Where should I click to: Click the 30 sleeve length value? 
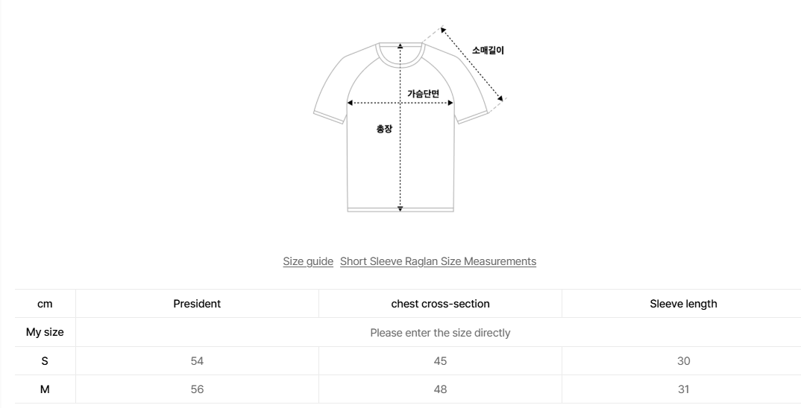[683, 361]
